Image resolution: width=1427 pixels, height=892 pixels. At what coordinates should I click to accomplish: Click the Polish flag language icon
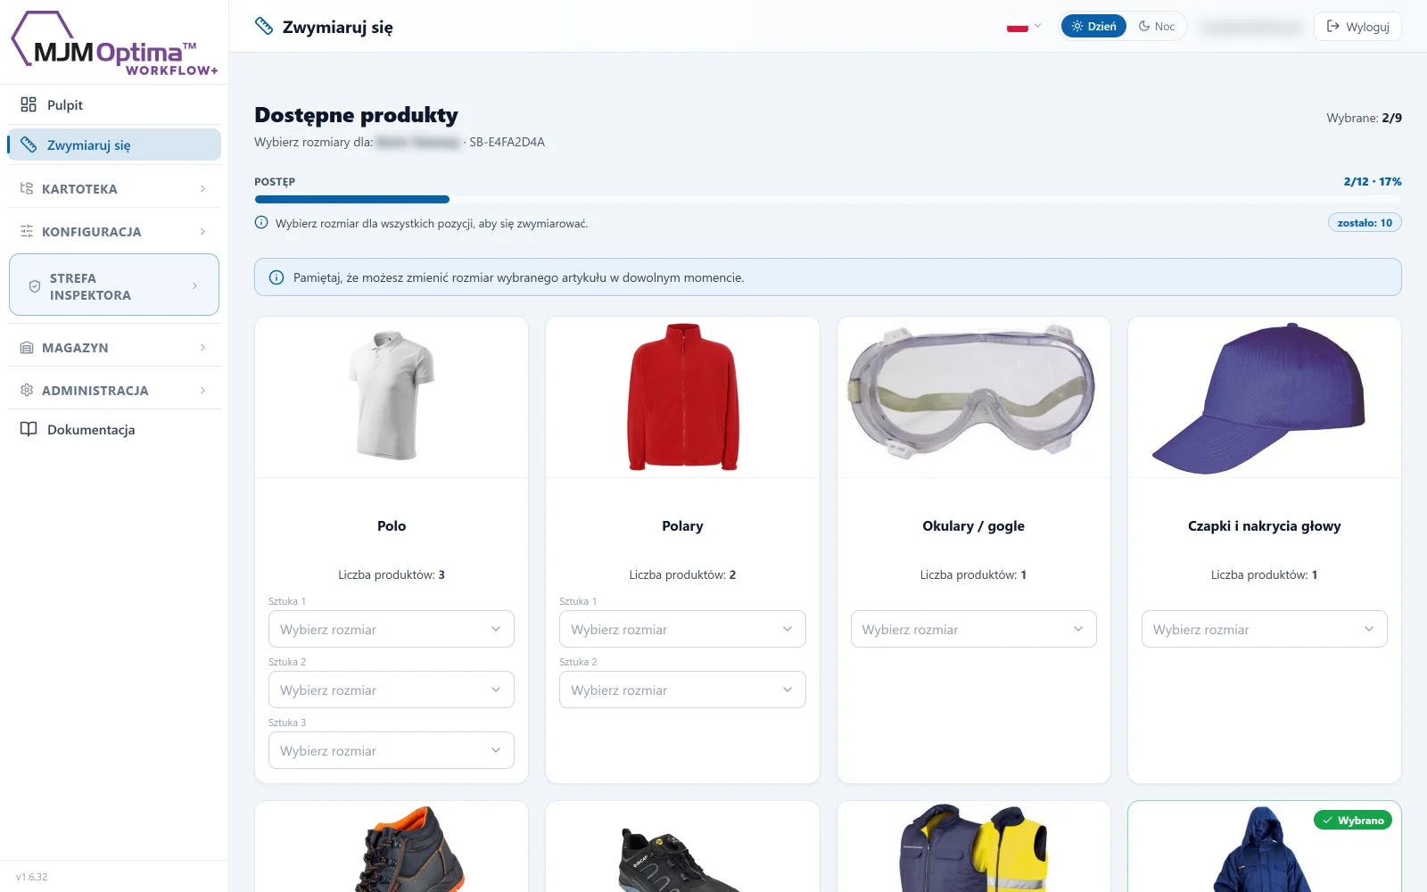click(x=1018, y=27)
